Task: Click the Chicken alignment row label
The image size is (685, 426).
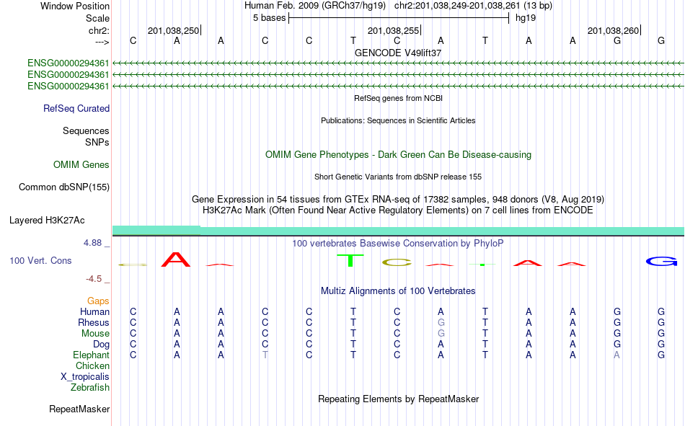Action: click(92, 365)
